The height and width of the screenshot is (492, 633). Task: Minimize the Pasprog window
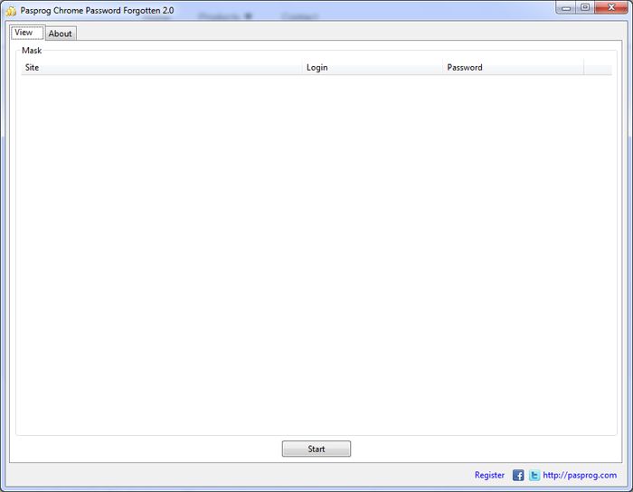coord(566,7)
